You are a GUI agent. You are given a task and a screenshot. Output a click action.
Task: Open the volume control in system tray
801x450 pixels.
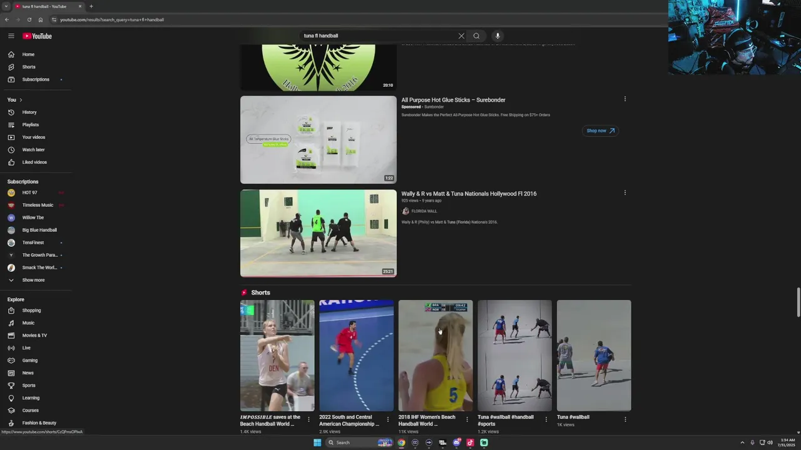coord(770,442)
